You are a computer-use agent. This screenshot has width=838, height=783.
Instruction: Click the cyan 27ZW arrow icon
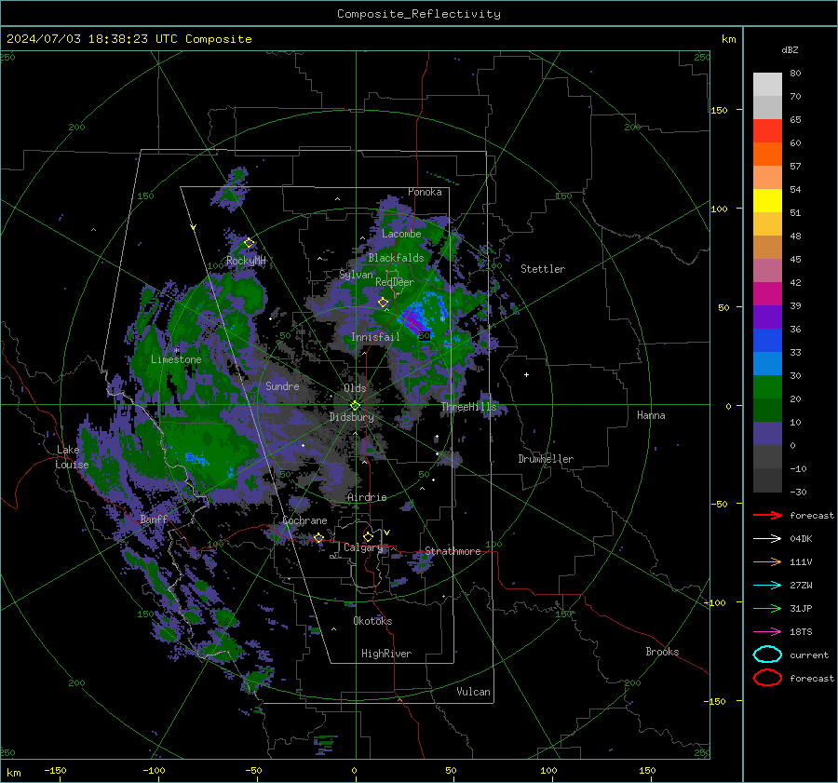coord(767,586)
